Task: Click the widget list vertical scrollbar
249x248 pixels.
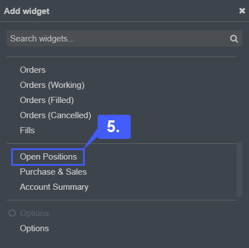Action: (x=239, y=170)
